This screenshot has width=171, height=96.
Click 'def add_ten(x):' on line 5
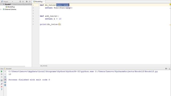[x=49, y=16]
